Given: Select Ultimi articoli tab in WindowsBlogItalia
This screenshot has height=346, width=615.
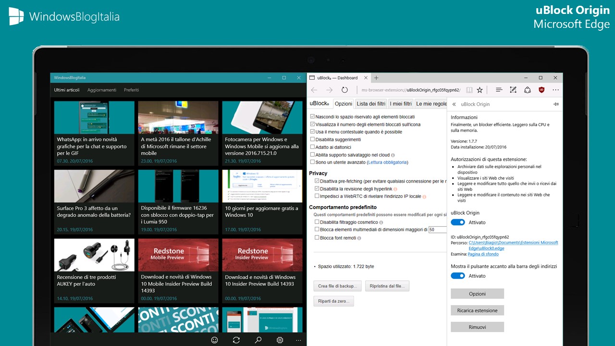Looking at the screenshot, I should click(67, 90).
